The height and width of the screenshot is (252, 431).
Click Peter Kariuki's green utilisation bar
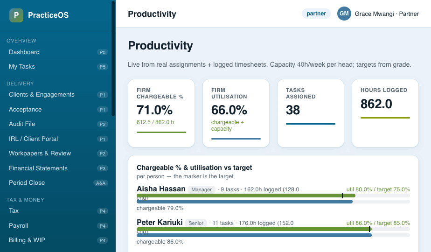[254, 229]
